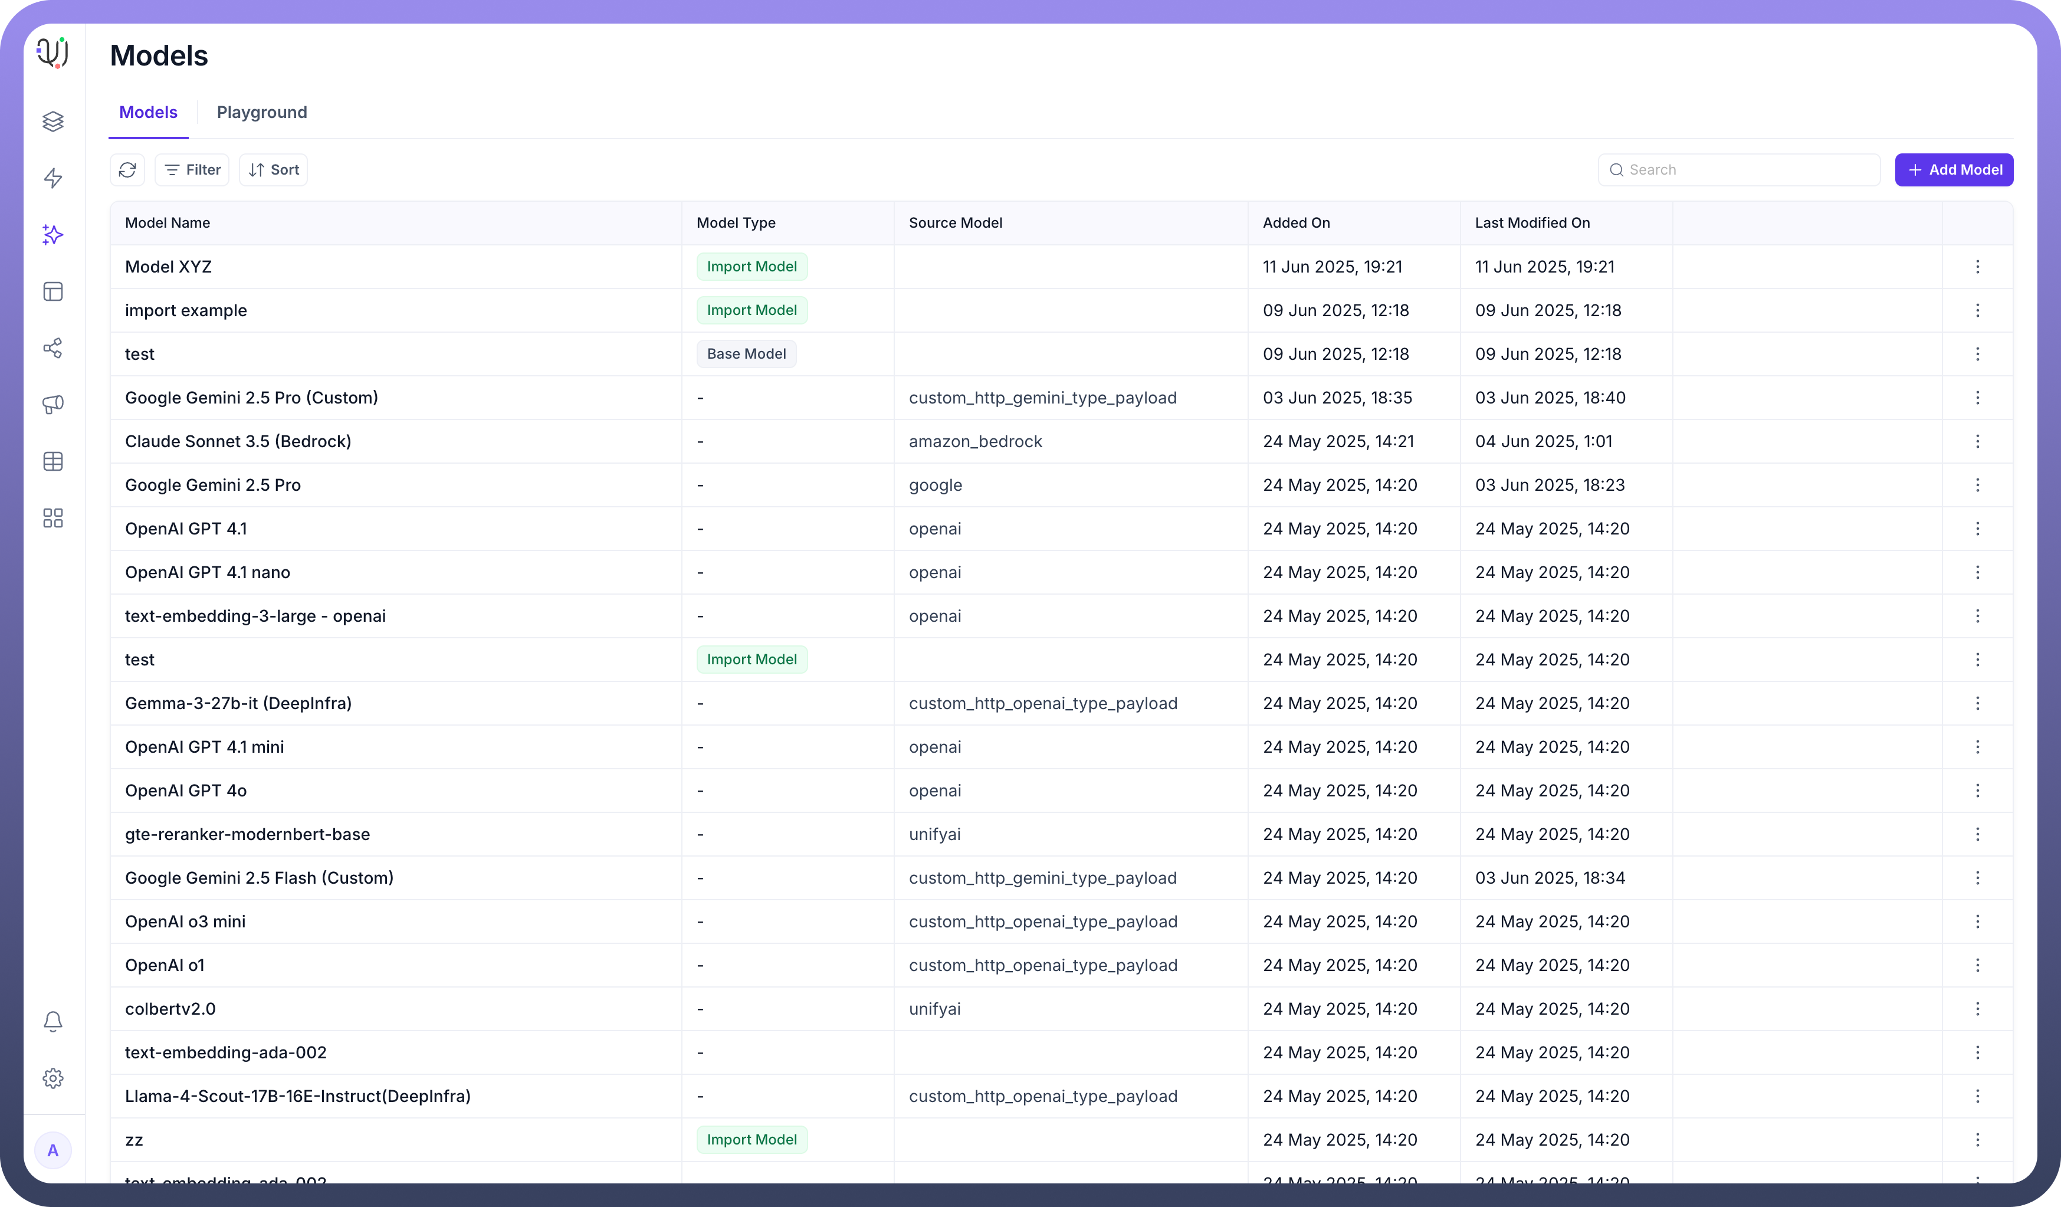Open row menu for Claude Sonnet 3.5 (Bedrock)
The height and width of the screenshot is (1207, 2061).
coord(1977,442)
